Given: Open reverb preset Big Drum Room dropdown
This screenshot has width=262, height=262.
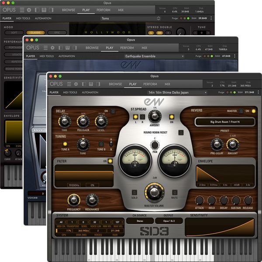Looking at the screenshot, I should pyautogui.click(x=225, y=122).
